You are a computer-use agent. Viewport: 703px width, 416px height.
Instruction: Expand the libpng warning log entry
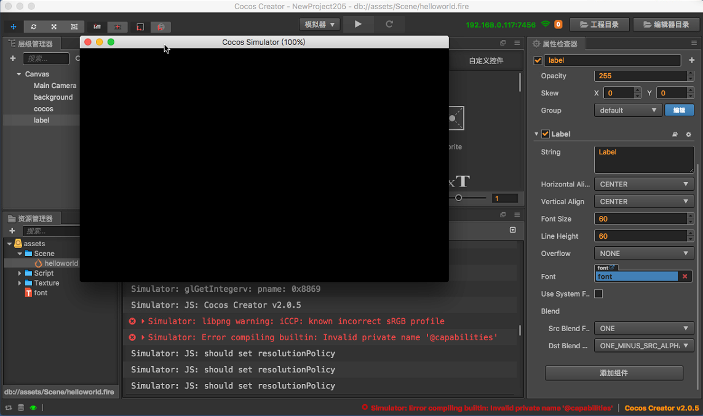click(x=143, y=321)
